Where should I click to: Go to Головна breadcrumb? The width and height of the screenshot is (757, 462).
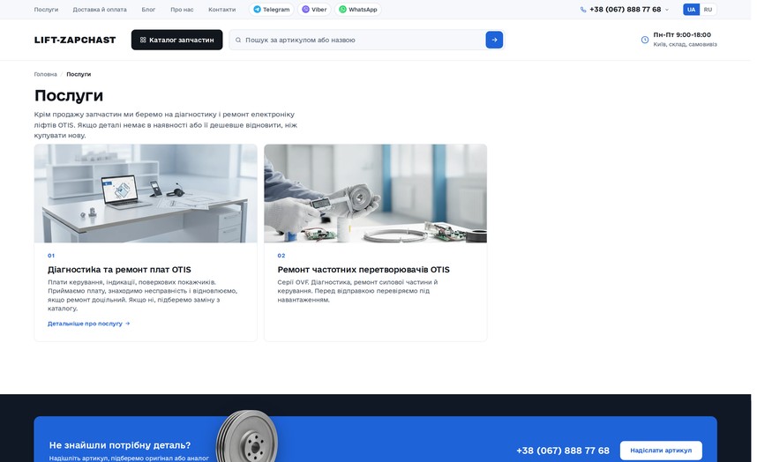click(x=45, y=74)
